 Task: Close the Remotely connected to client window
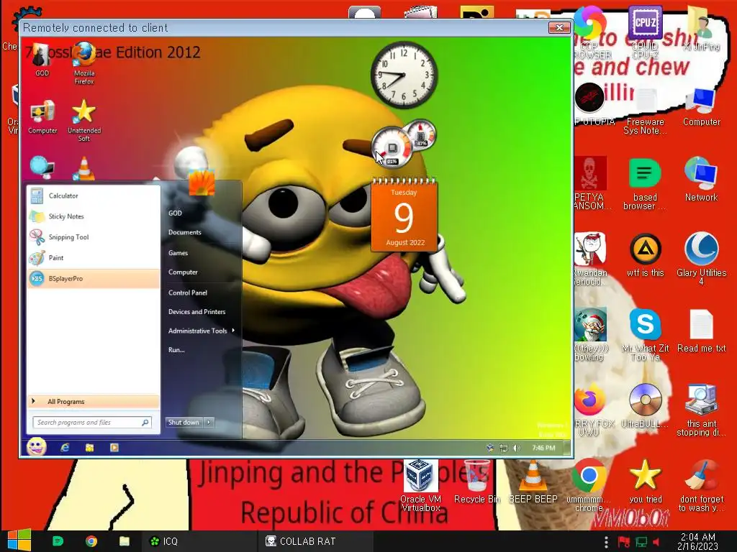[x=559, y=28]
